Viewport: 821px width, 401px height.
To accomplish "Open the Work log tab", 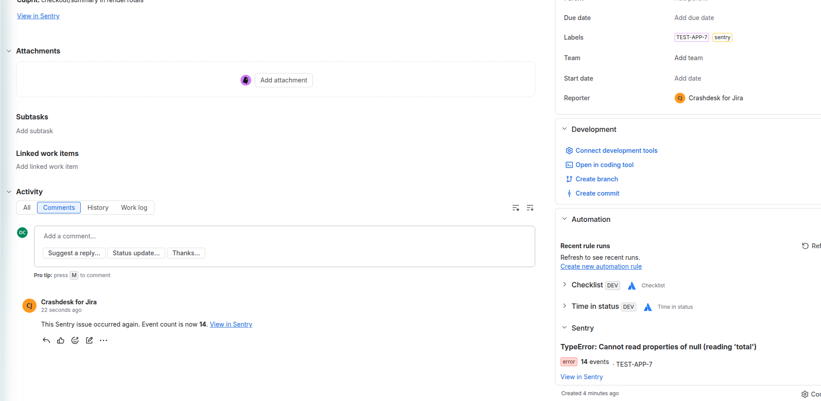I will 134,208.
